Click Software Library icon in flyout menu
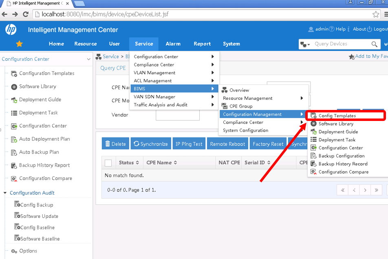Image resolution: width=388 pixels, height=259 pixels. point(313,123)
